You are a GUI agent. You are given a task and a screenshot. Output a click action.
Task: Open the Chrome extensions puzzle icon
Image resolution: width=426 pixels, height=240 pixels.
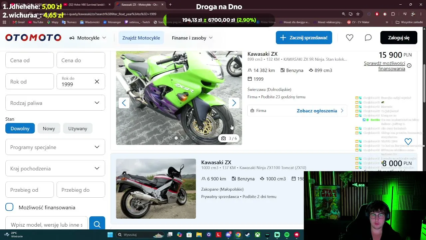393,14
